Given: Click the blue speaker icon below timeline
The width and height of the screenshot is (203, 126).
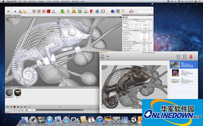Looking at the screenshot, I should tap(26, 110).
